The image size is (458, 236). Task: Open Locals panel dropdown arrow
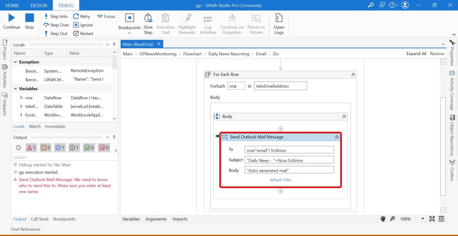(107, 45)
